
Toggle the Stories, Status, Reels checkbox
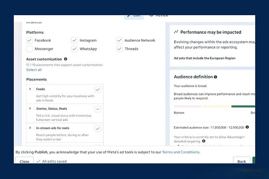click(x=98, y=109)
